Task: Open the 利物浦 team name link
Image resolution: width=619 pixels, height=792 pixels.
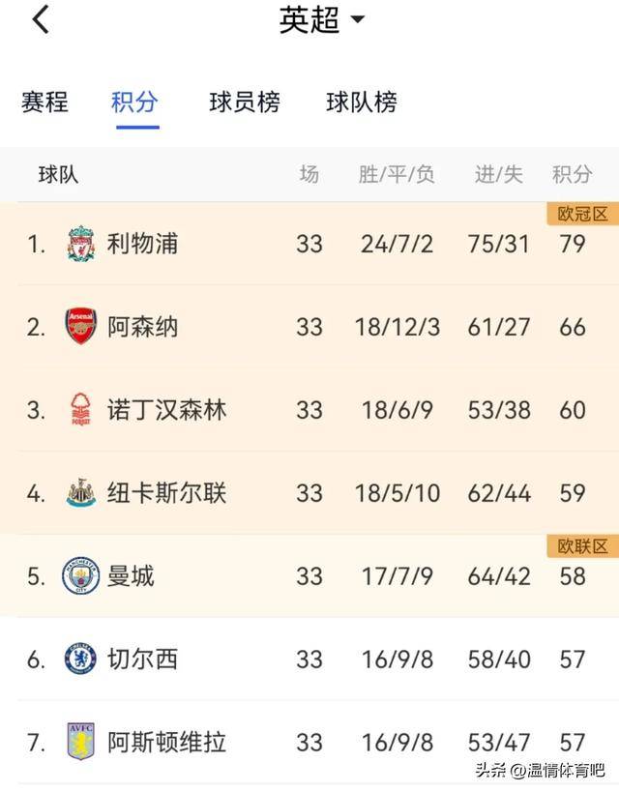Action: pyautogui.click(x=142, y=244)
